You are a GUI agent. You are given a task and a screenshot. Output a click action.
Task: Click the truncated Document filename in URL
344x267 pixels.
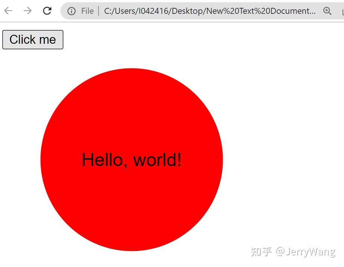click(291, 11)
